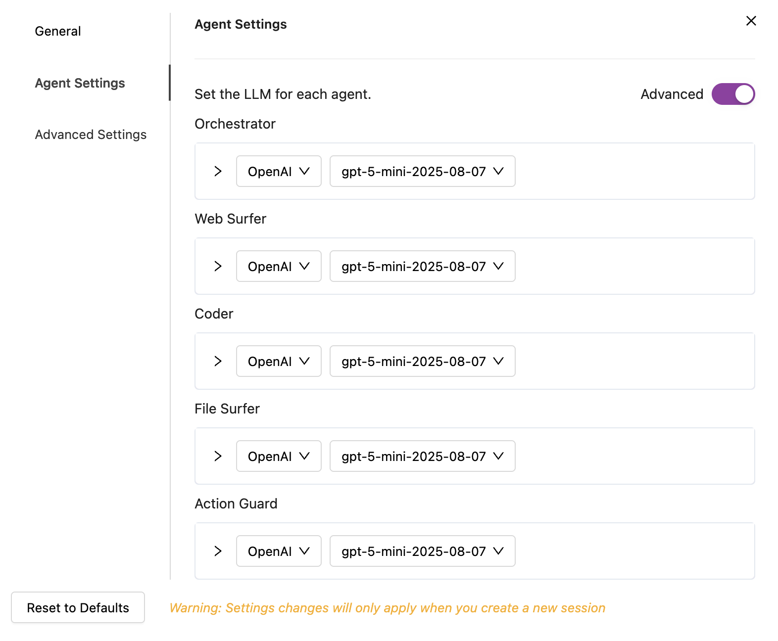Switch to the General settings tab
The width and height of the screenshot is (778, 641).
pyautogui.click(x=58, y=31)
